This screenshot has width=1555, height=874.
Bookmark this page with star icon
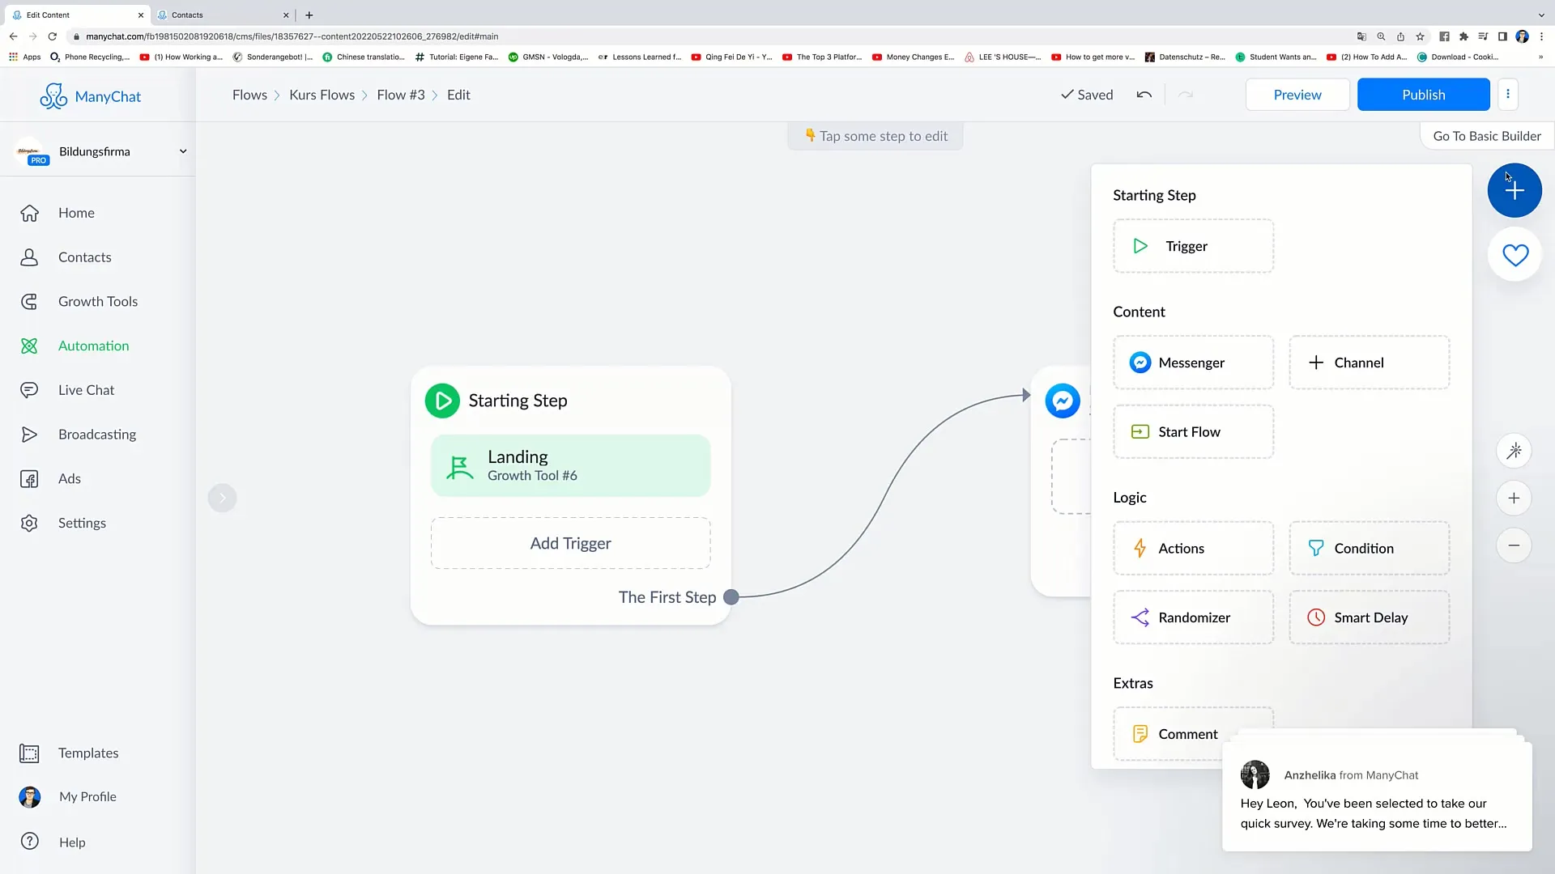click(1420, 36)
